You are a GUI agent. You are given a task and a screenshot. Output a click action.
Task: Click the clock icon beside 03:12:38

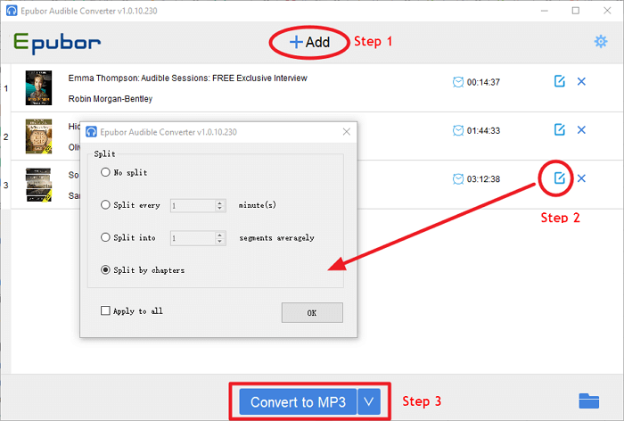point(458,179)
